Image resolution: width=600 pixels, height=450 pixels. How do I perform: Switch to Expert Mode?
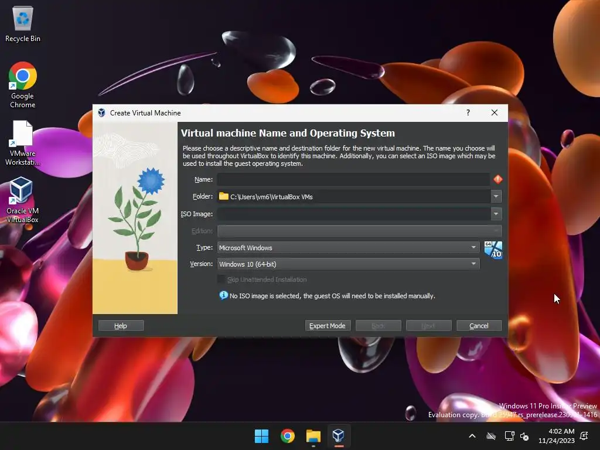(328, 326)
